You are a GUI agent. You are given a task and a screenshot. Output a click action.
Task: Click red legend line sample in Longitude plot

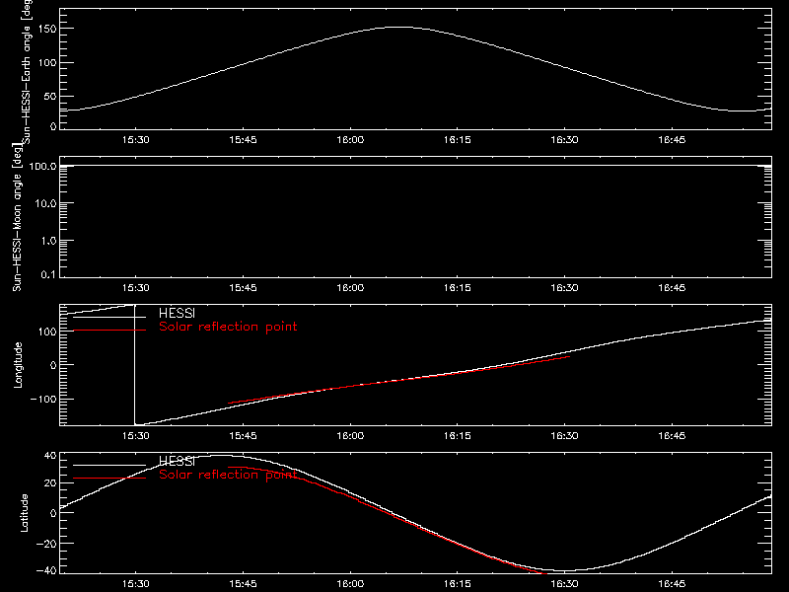(109, 331)
